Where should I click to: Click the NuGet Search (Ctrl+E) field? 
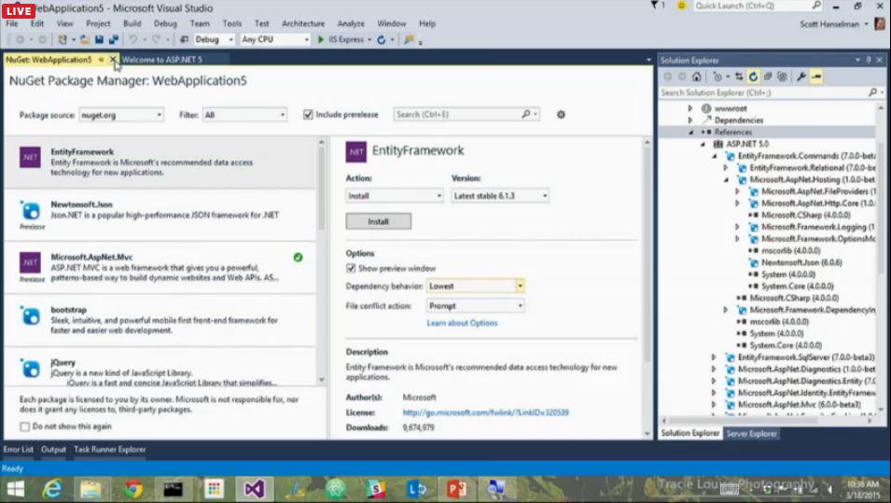(x=466, y=115)
